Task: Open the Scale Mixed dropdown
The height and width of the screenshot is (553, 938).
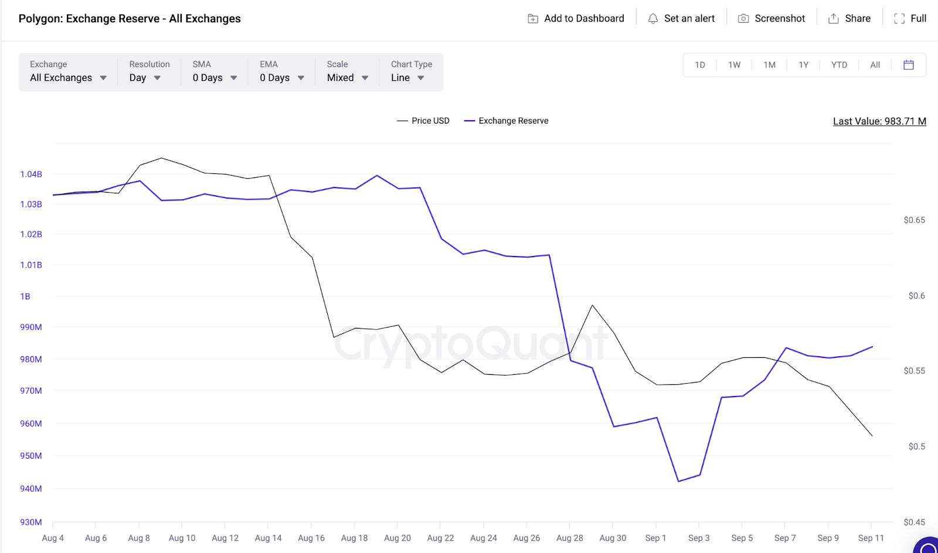Action: (x=348, y=77)
